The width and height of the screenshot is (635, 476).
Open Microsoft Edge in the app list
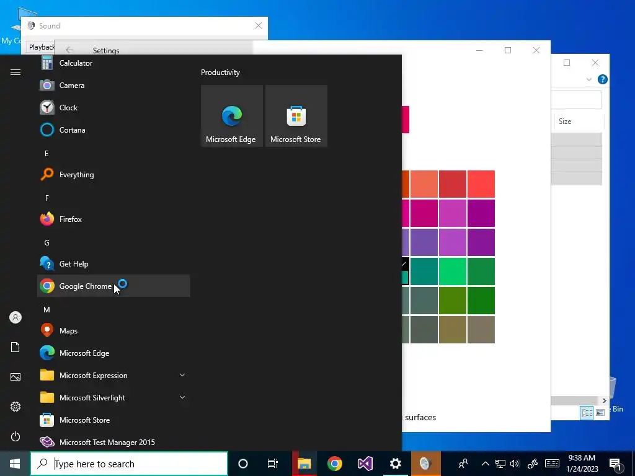pyautogui.click(x=113, y=353)
